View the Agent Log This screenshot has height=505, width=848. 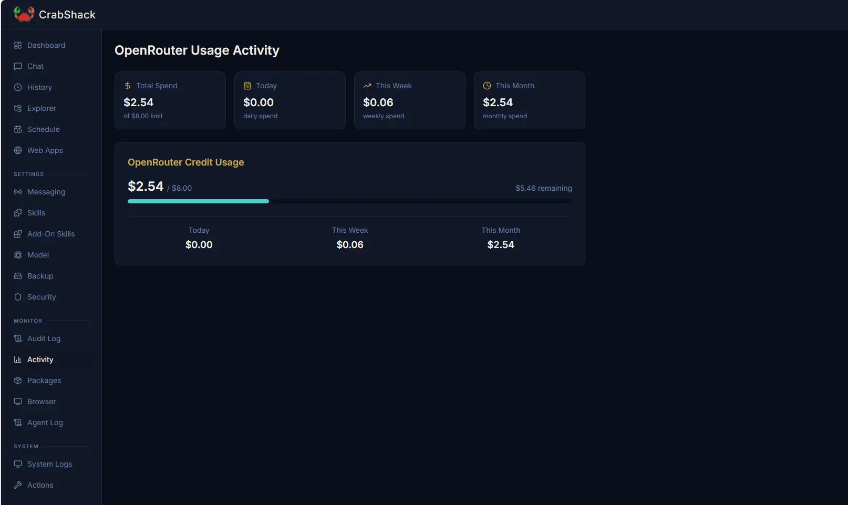pos(51,422)
